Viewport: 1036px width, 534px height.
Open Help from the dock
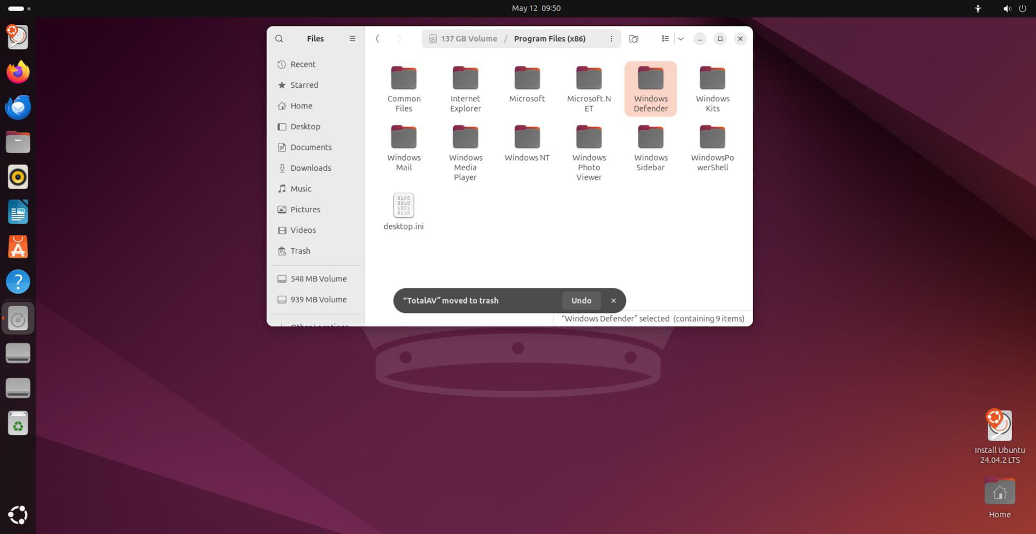click(x=18, y=282)
